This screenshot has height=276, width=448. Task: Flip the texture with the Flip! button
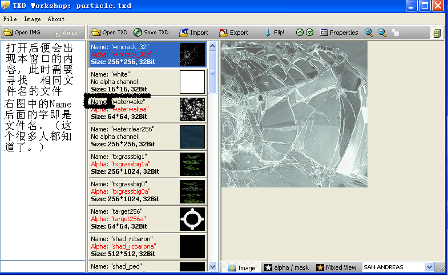274,33
